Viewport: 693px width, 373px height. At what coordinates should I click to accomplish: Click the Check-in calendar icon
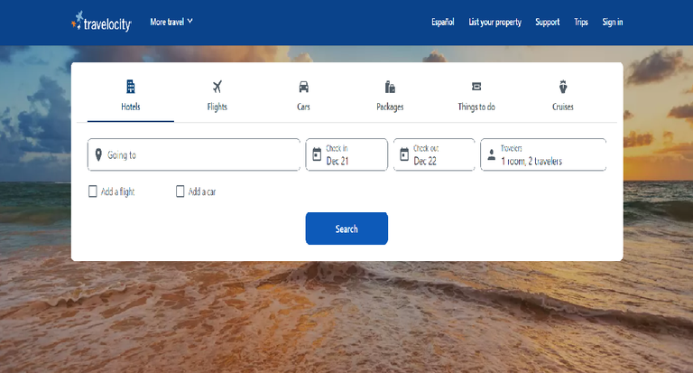pyautogui.click(x=317, y=154)
